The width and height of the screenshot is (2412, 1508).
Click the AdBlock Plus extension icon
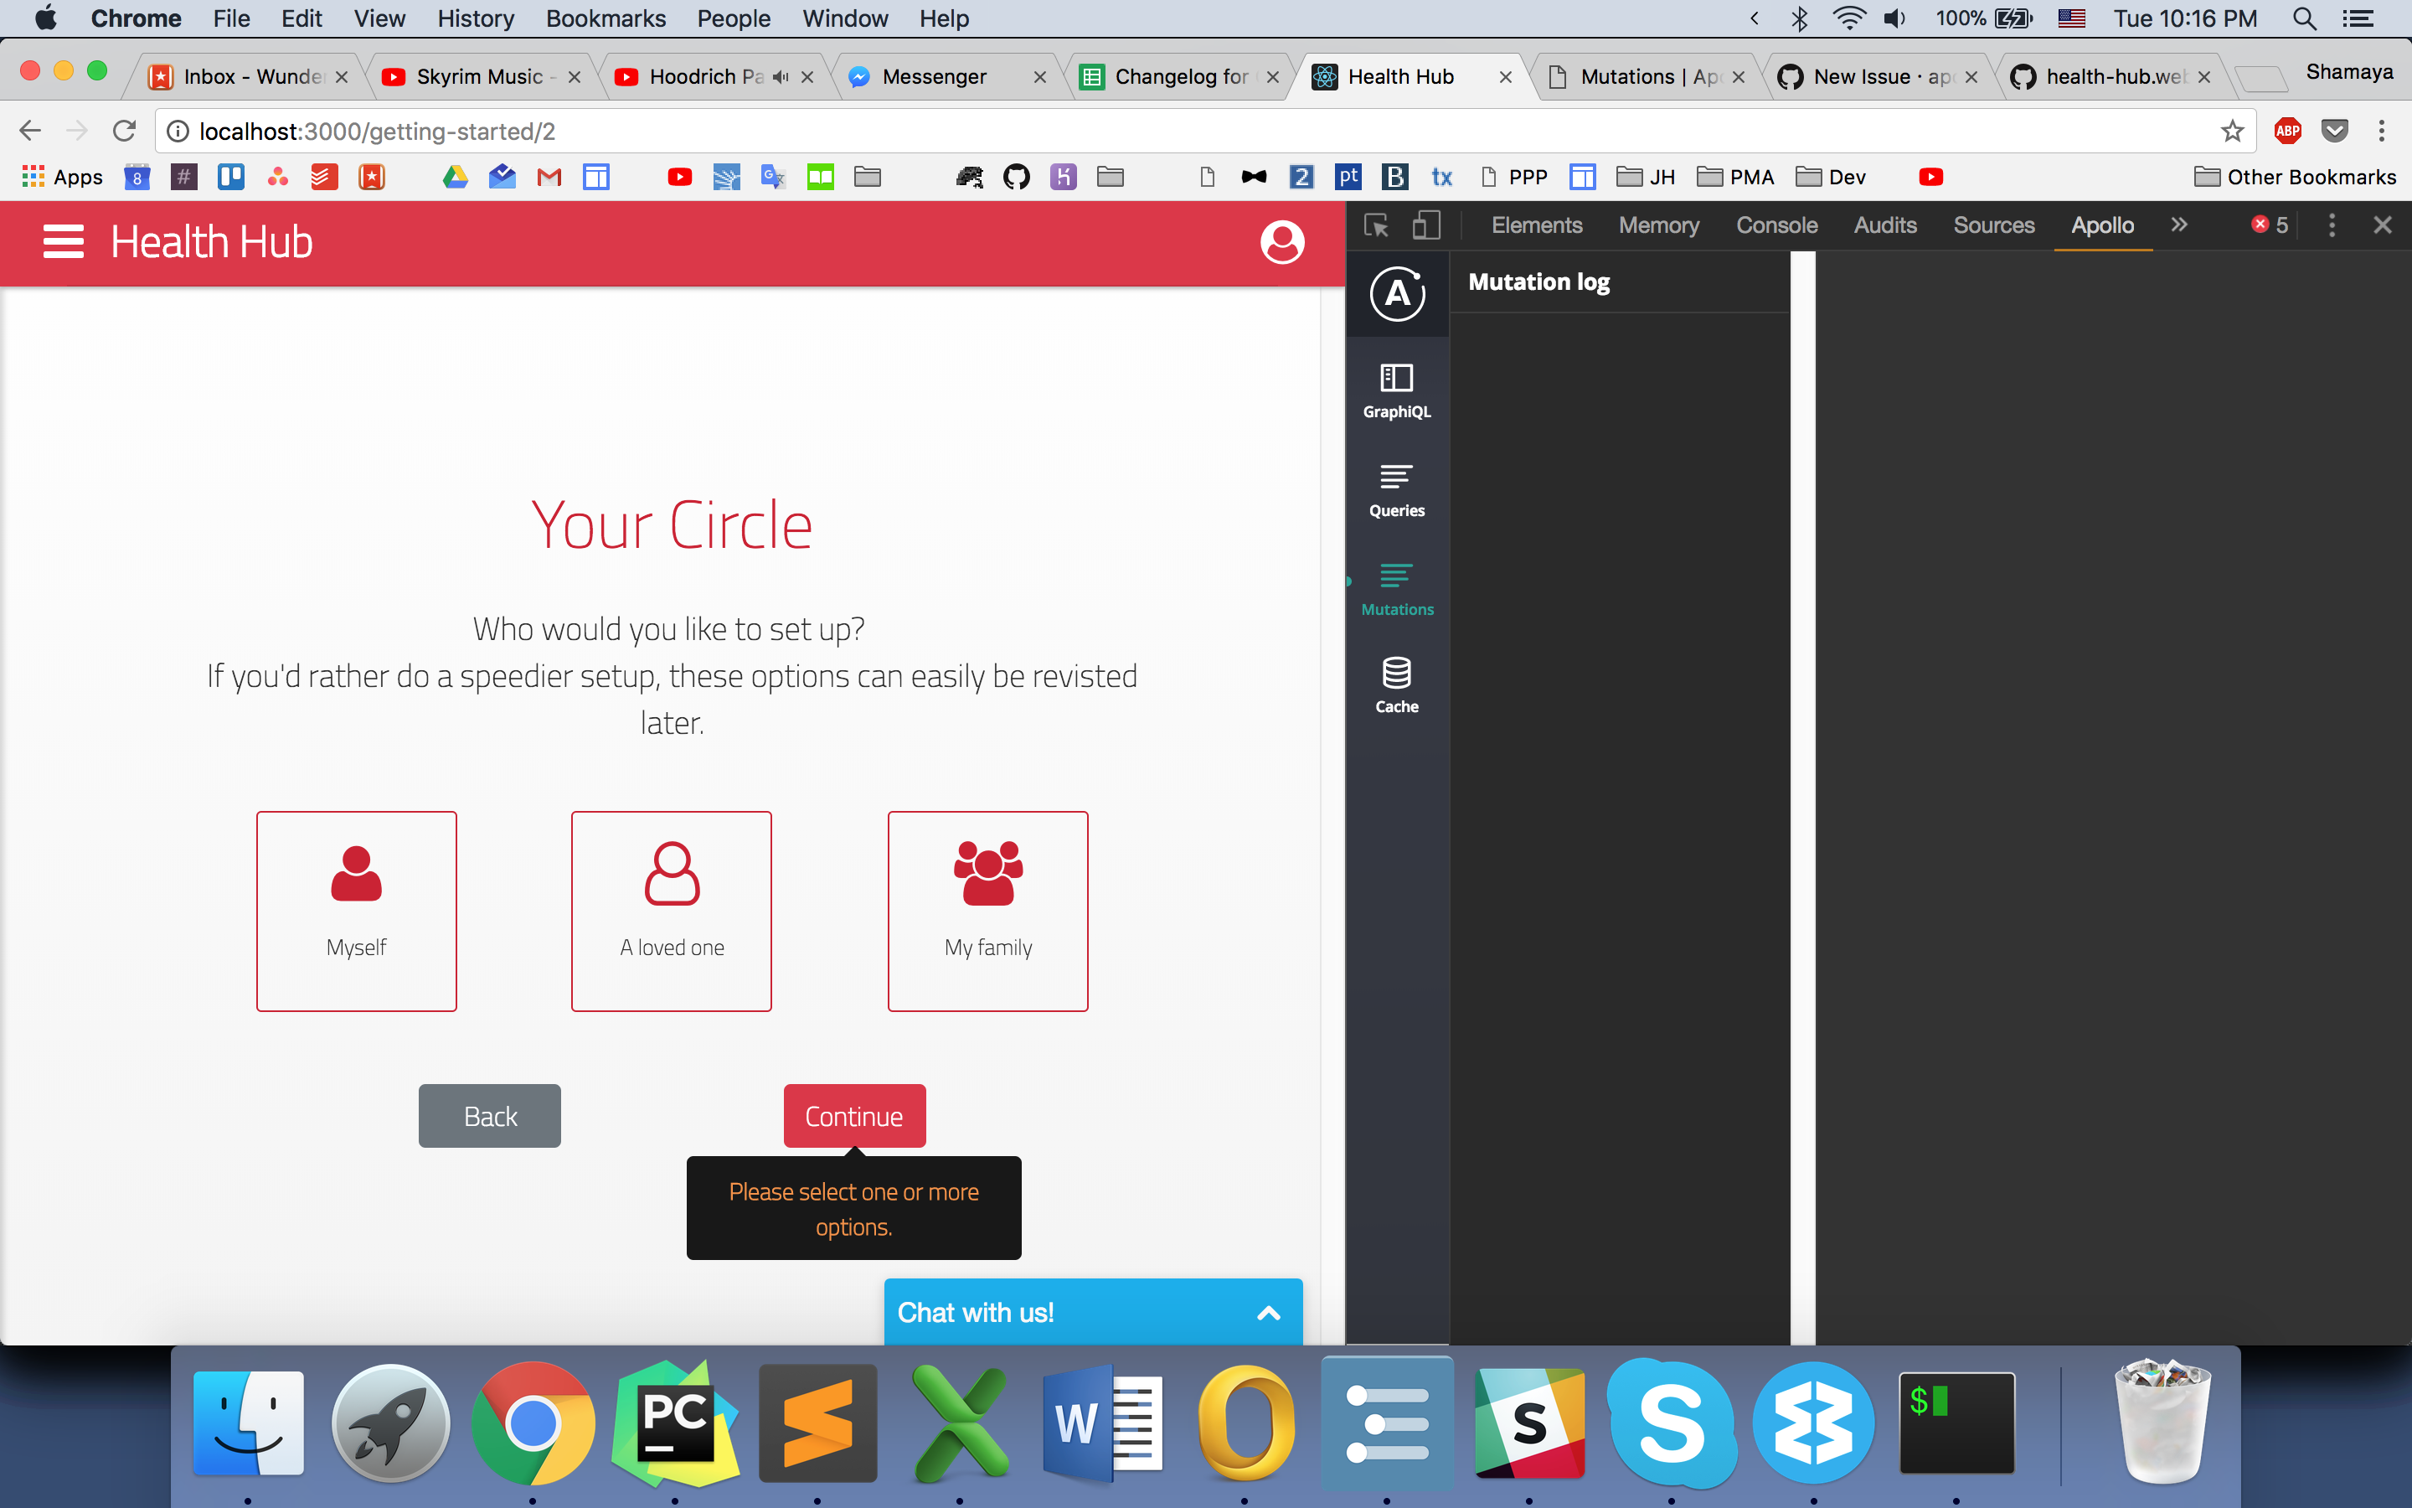coord(2287,131)
